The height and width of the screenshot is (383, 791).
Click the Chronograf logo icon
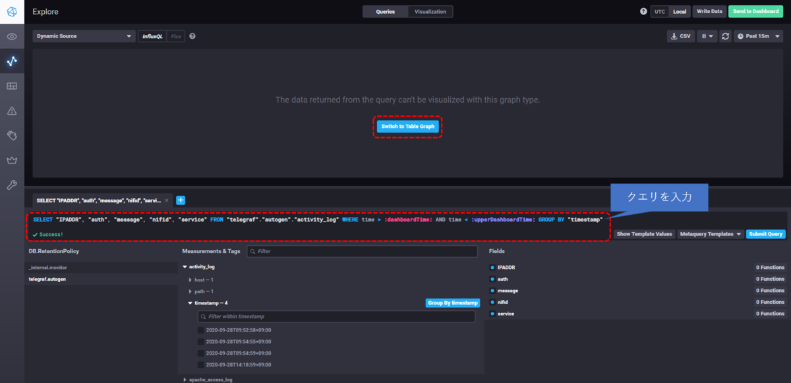point(12,11)
